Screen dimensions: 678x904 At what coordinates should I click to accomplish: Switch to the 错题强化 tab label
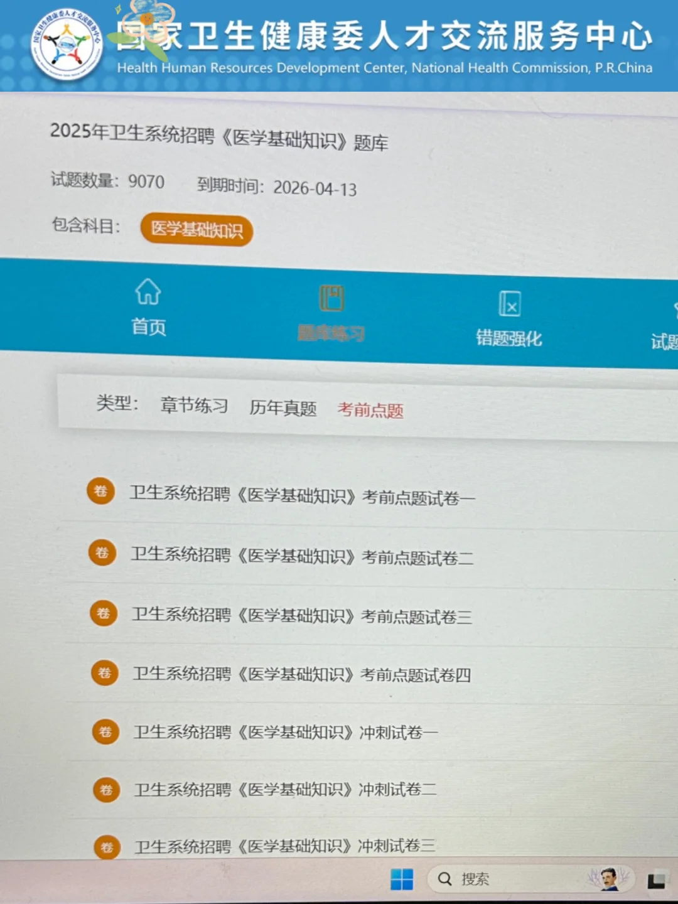coord(509,338)
